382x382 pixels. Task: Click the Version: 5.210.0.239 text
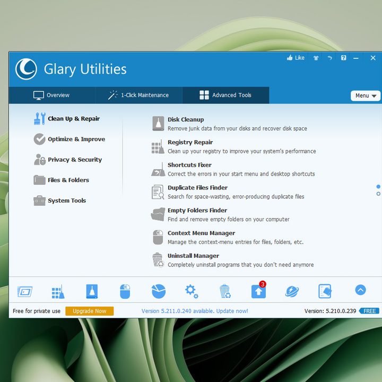pyautogui.click(x=330, y=311)
